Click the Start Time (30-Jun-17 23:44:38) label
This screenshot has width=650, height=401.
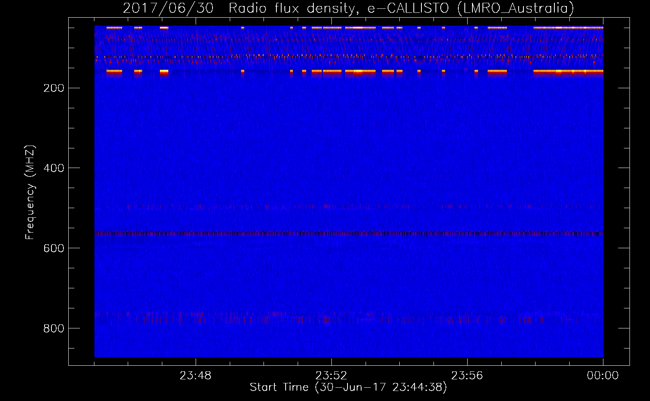[348, 387]
